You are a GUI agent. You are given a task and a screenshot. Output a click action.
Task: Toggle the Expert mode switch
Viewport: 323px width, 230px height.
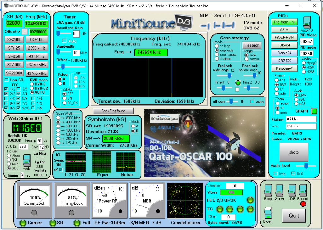(268, 213)
